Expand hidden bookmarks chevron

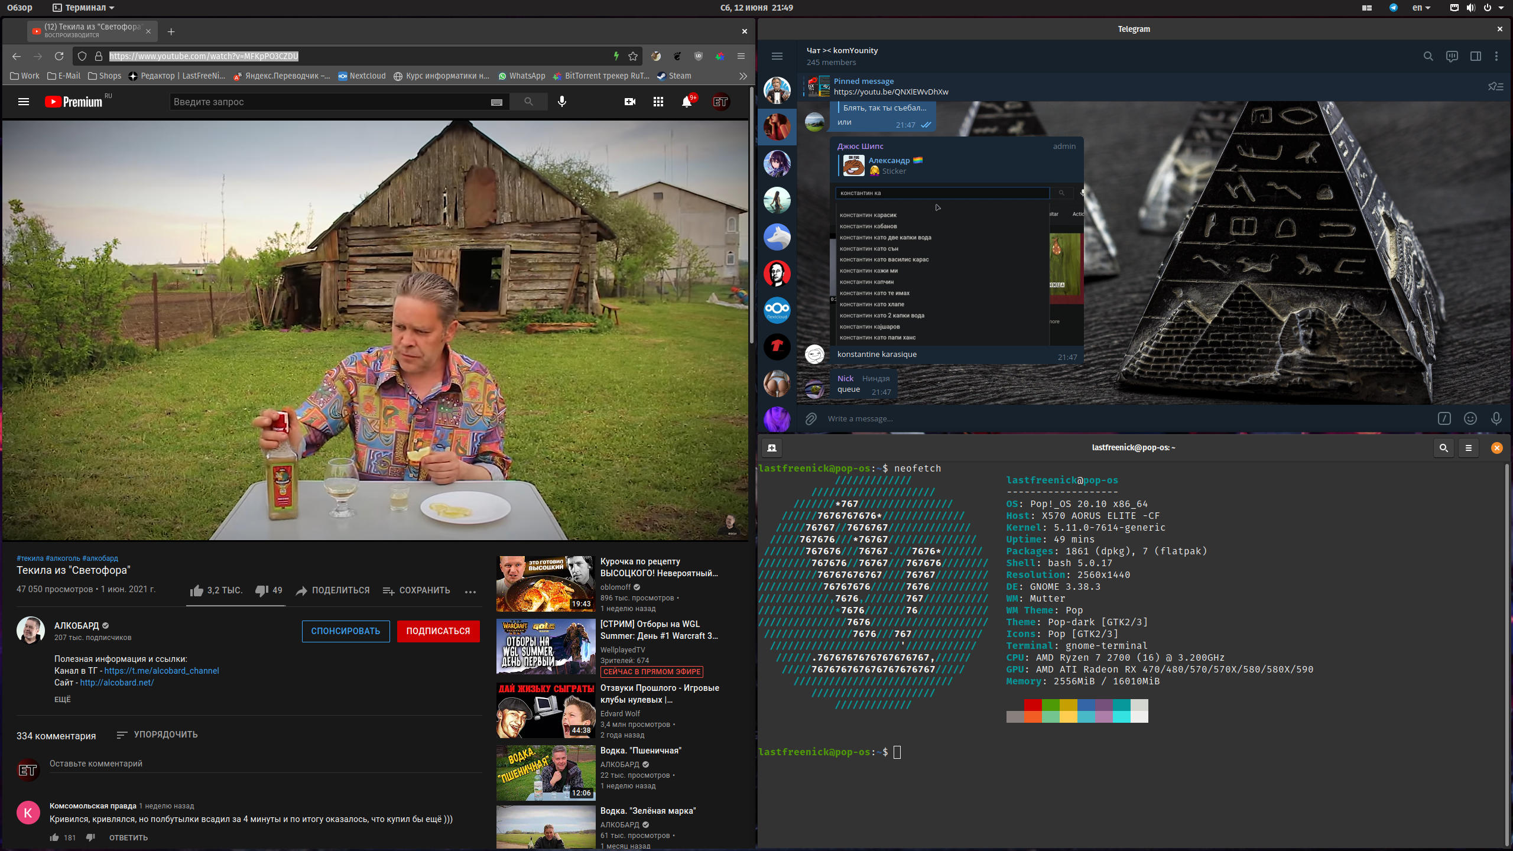pyautogui.click(x=743, y=76)
